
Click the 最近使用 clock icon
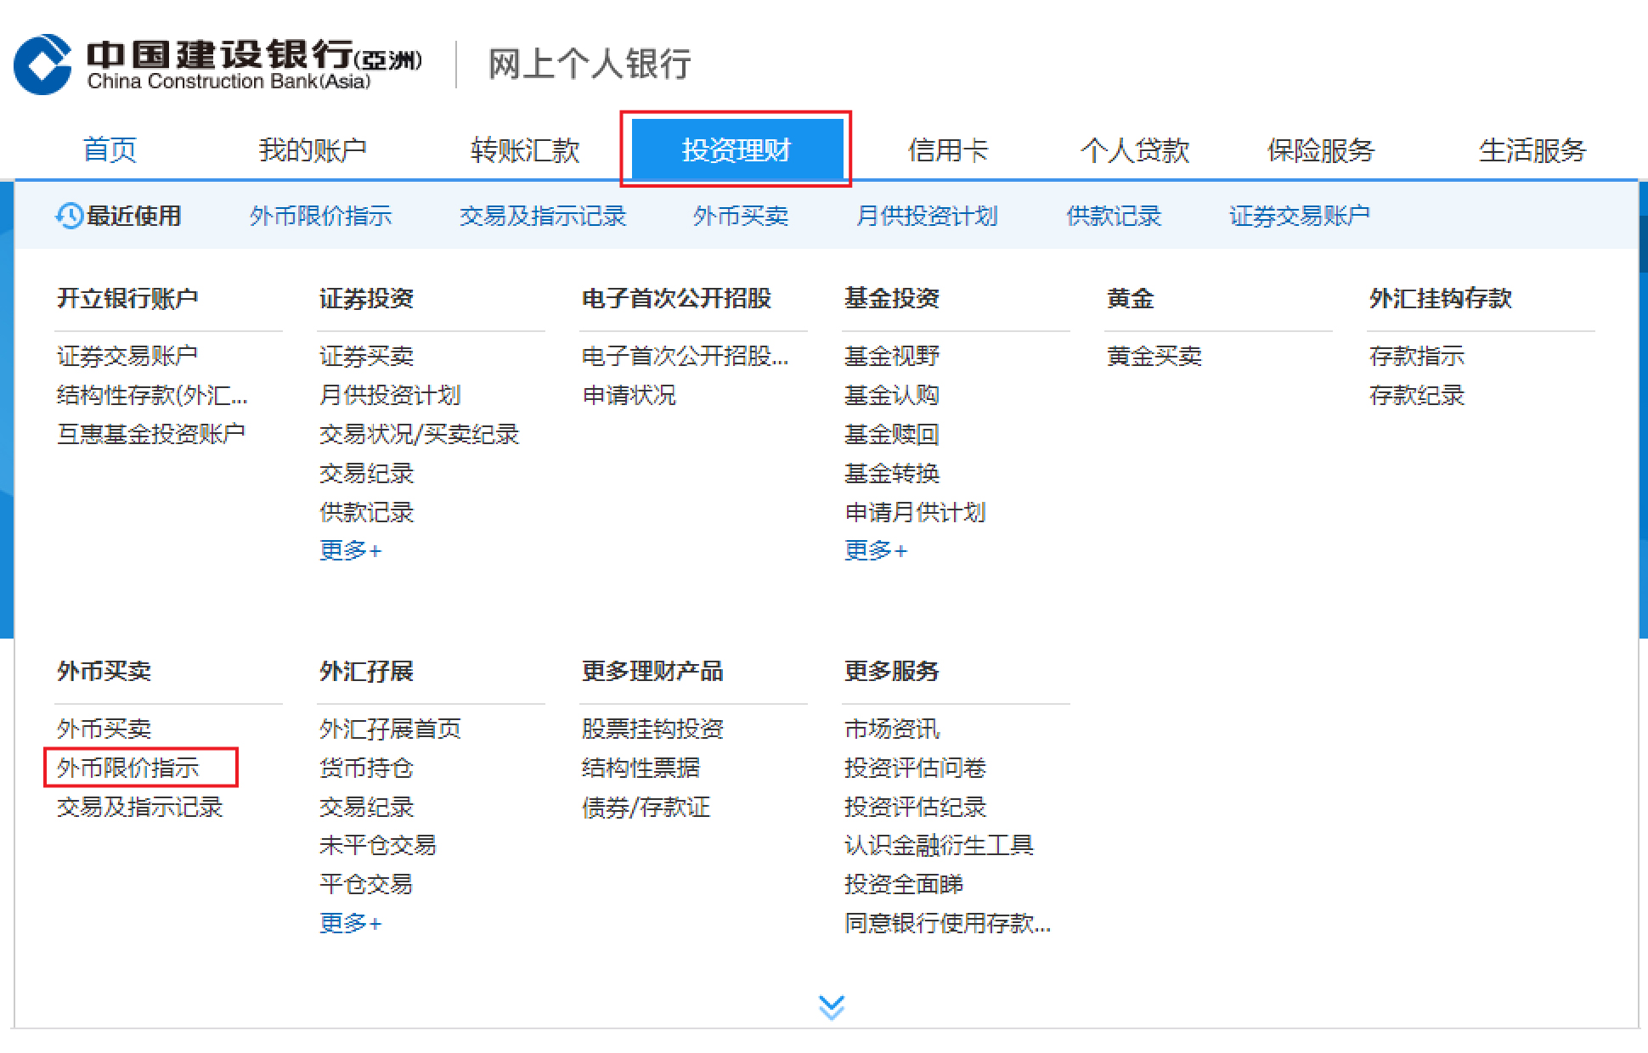click(69, 216)
